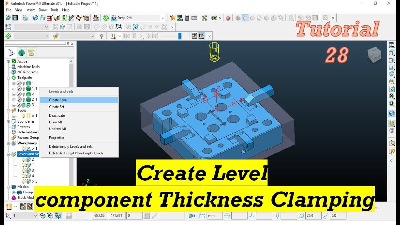400x225 pixels.
Task: Click the refresh view icon in the right toolbar
Action: tap(392, 89)
